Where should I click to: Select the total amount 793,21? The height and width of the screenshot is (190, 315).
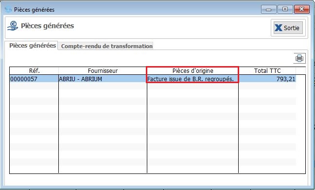pyautogui.click(x=267, y=79)
